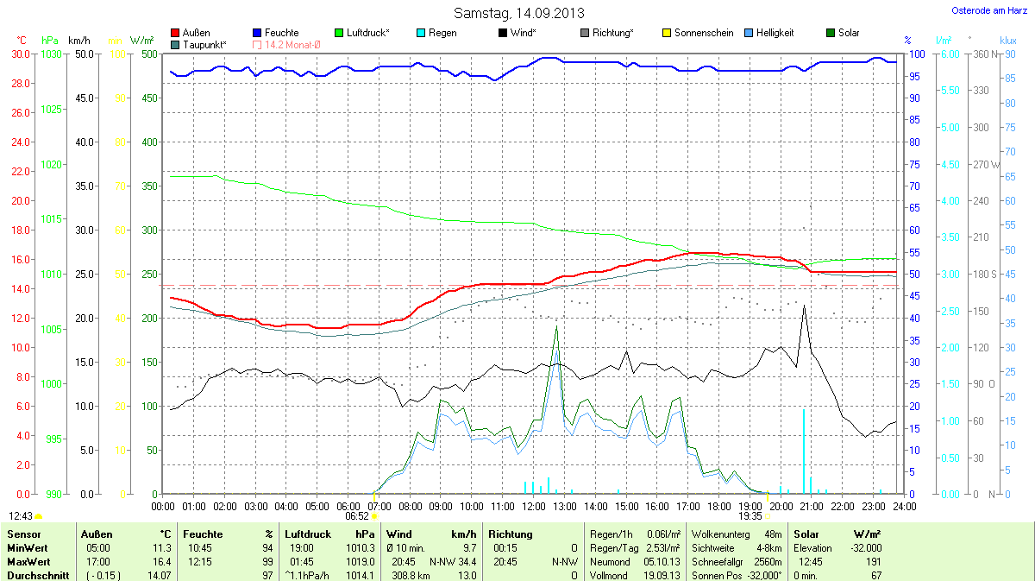Click the dark green Solar legend square

(x=831, y=33)
